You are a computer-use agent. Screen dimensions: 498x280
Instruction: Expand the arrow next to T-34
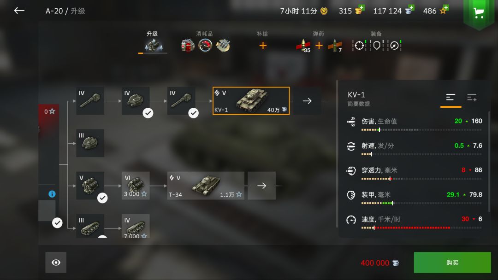(262, 186)
